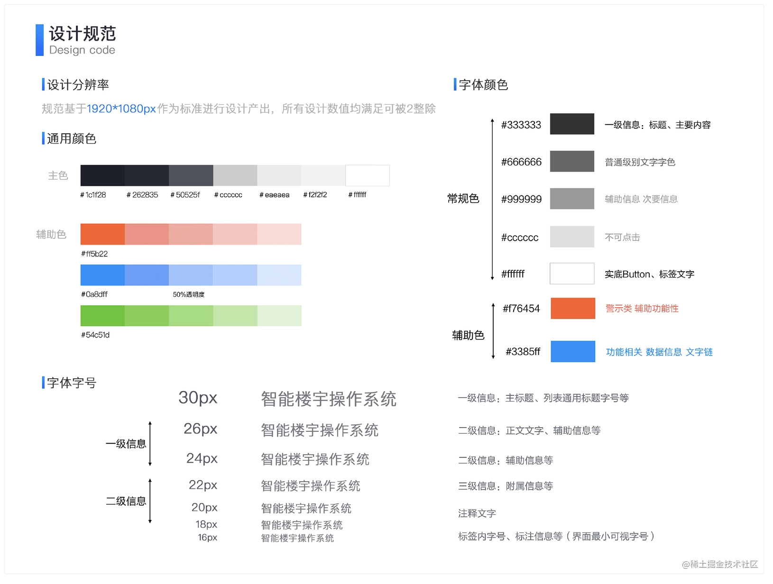The height and width of the screenshot is (584, 773).
Task: Click the red '警示类 辅助功能性' text
Action: click(x=642, y=309)
